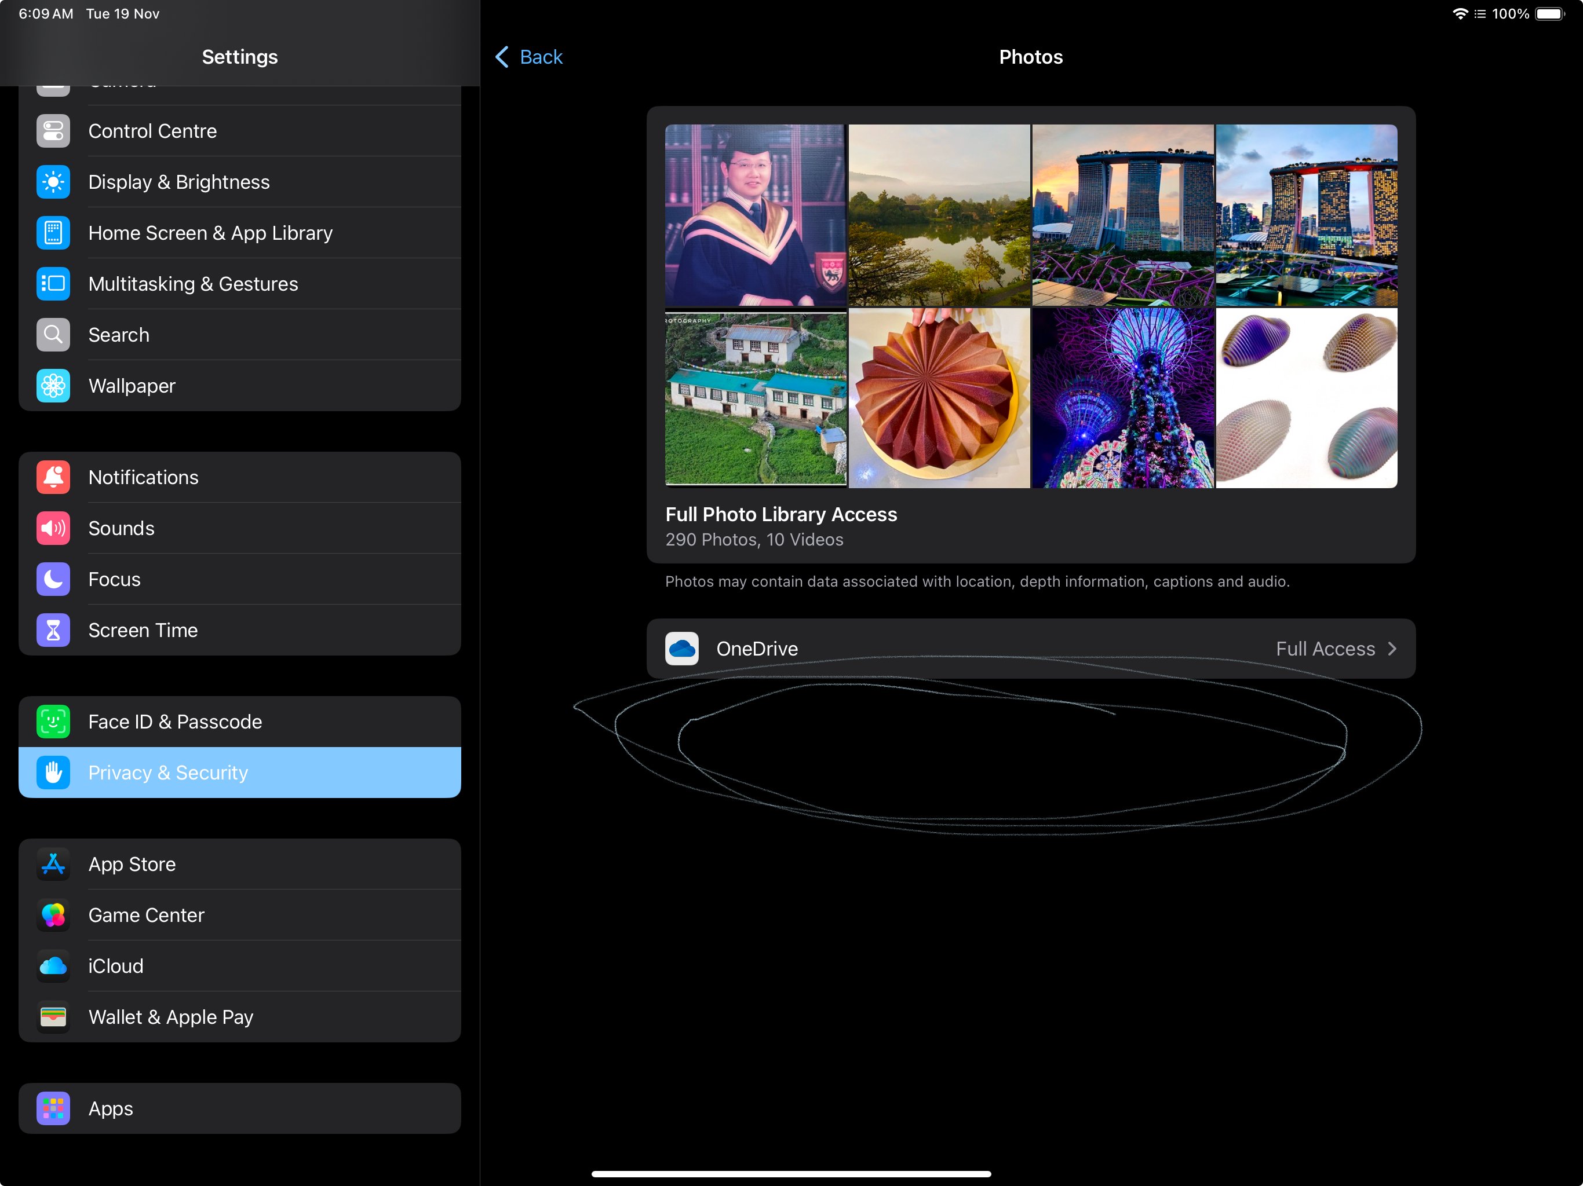Tap the Privacy & Security hand icon

(x=53, y=773)
